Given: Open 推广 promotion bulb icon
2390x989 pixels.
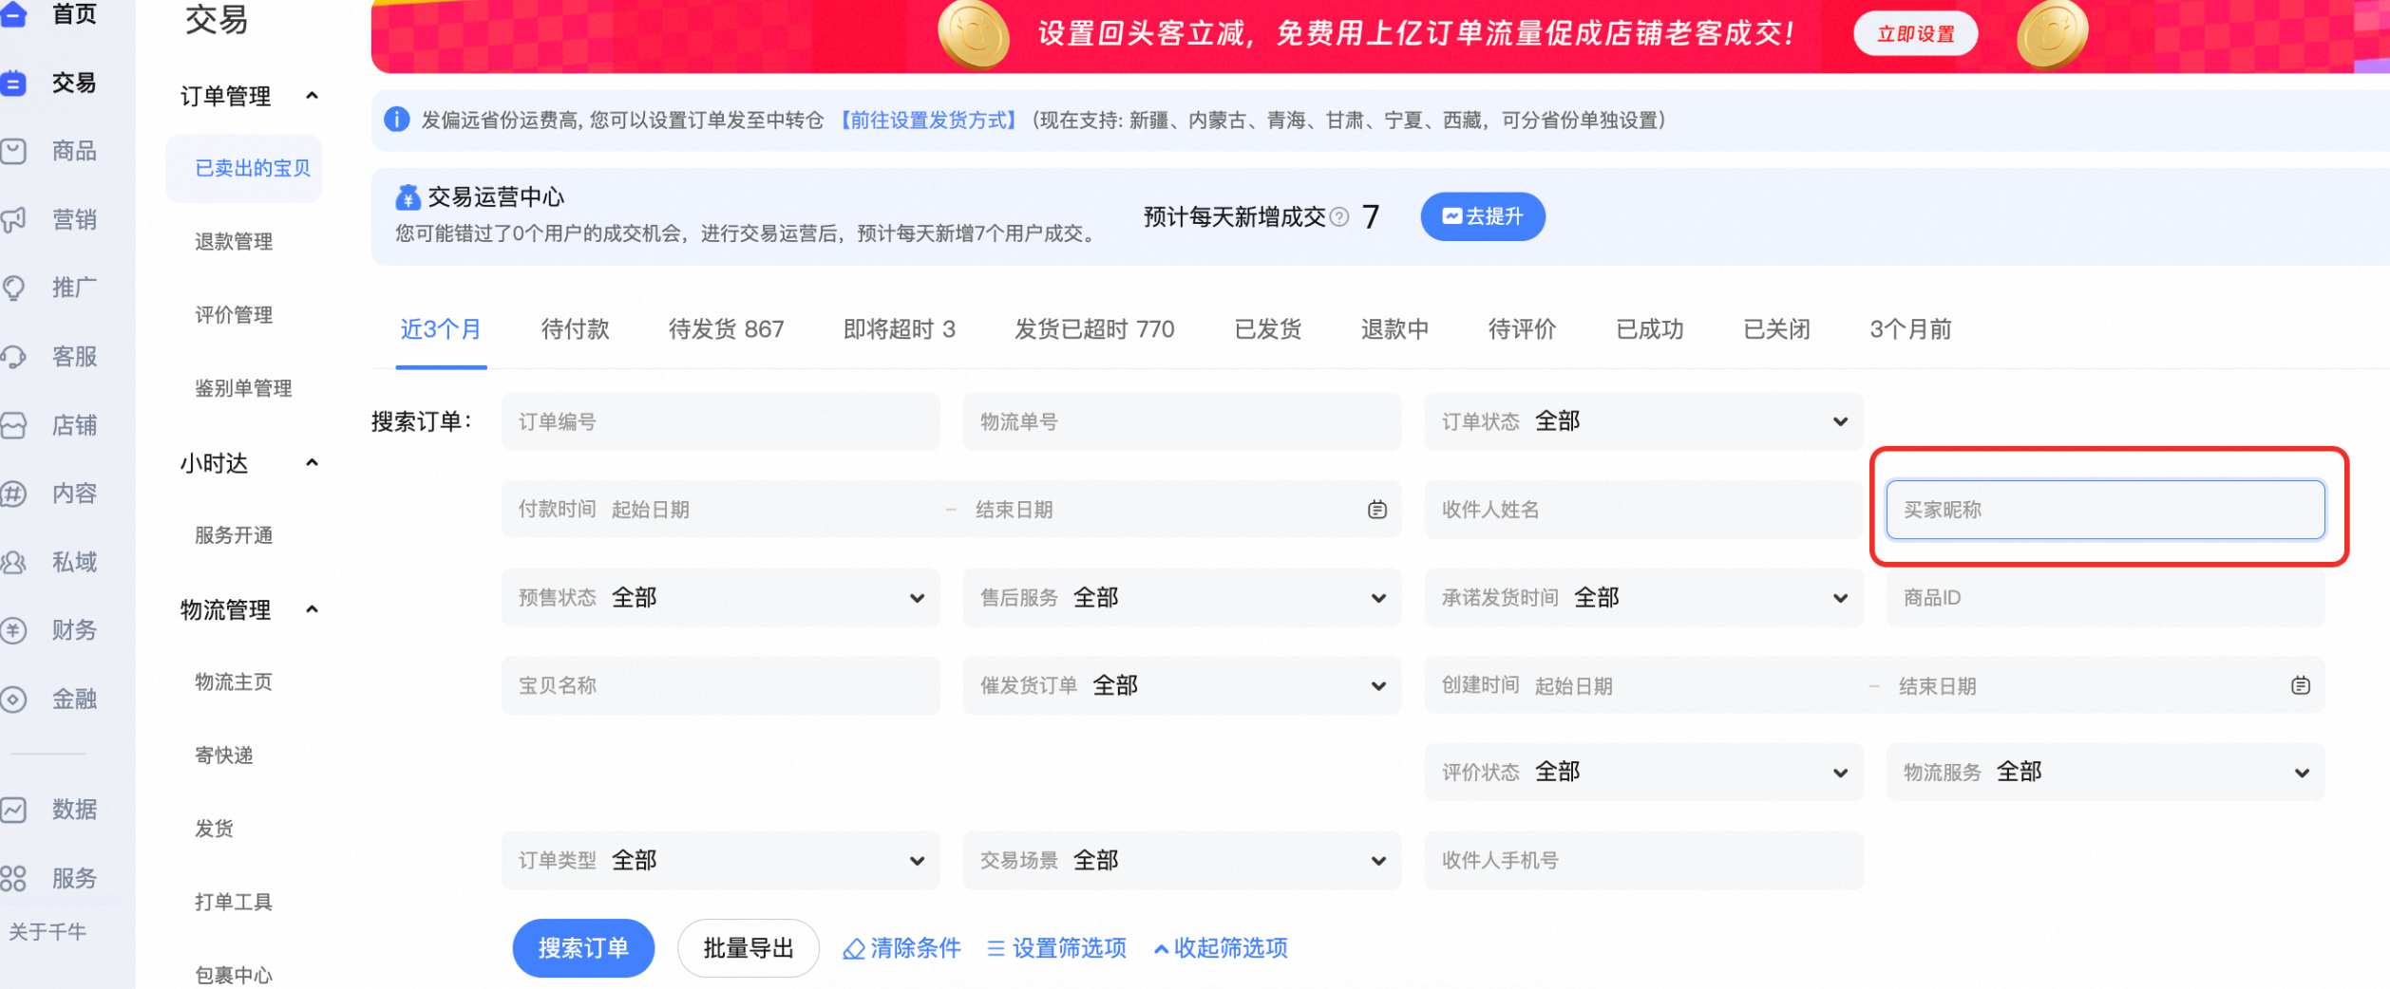Looking at the screenshot, I should coord(12,288).
